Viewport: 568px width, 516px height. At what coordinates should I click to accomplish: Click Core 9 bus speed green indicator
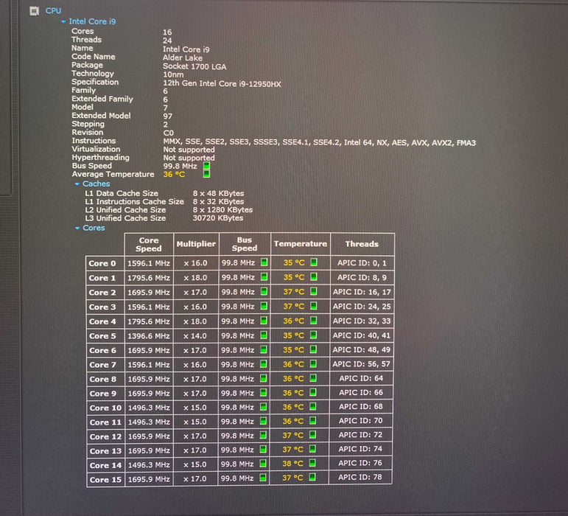pyautogui.click(x=263, y=393)
